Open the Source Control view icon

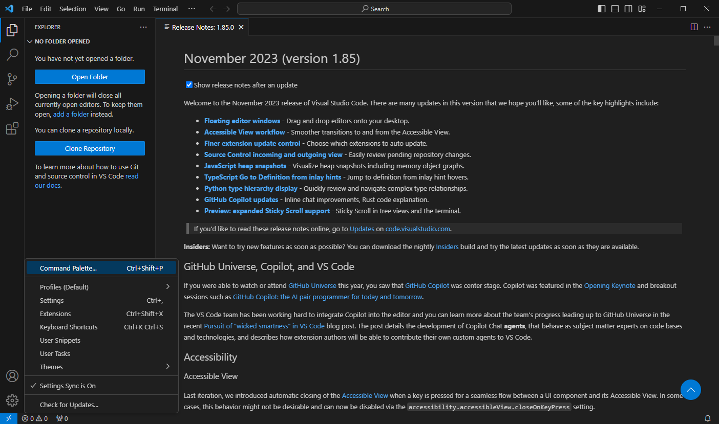point(12,79)
